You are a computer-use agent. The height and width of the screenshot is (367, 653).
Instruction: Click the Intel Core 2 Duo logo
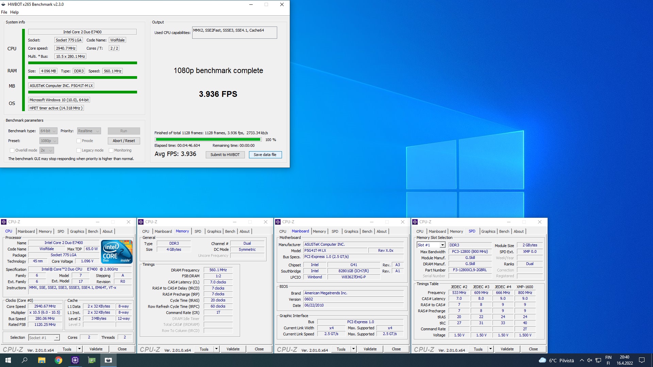(x=117, y=251)
